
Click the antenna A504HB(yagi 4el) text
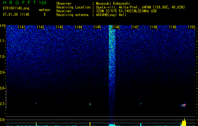[111, 15]
